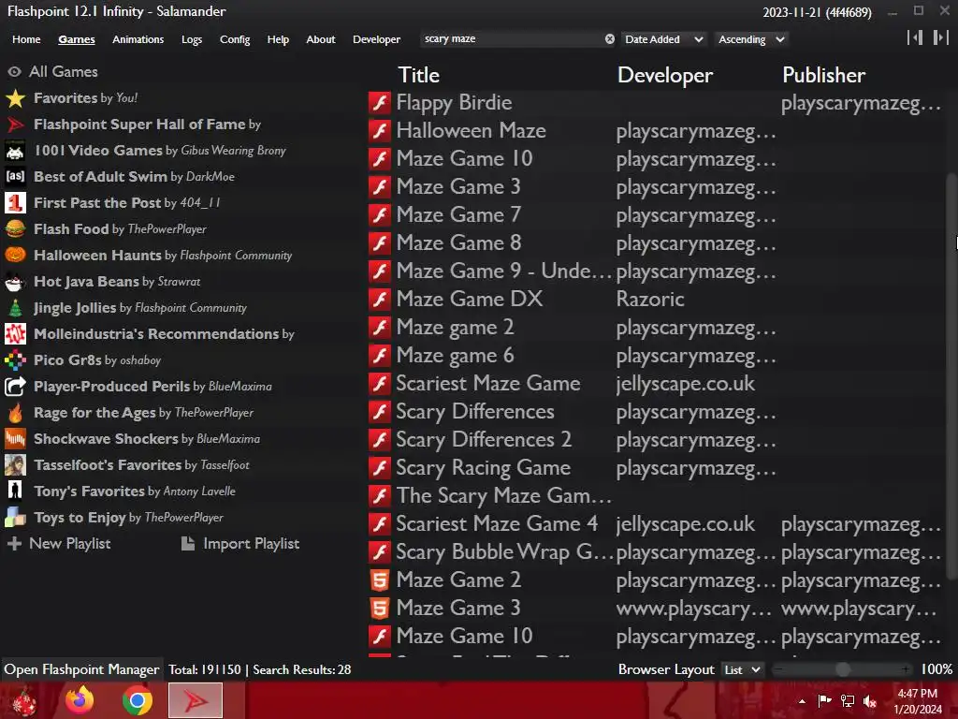Select Maze game 6 row

(654, 355)
